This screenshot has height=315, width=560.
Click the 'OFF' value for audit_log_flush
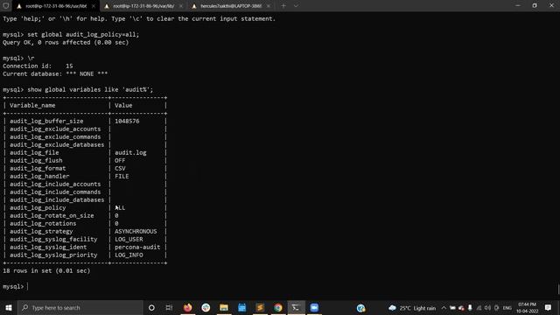click(120, 160)
